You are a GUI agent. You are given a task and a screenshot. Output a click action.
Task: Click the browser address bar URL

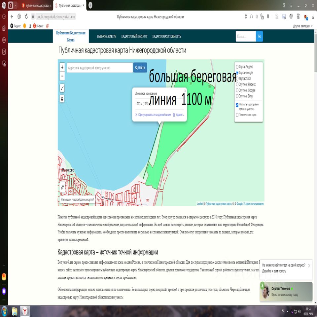[55, 17]
